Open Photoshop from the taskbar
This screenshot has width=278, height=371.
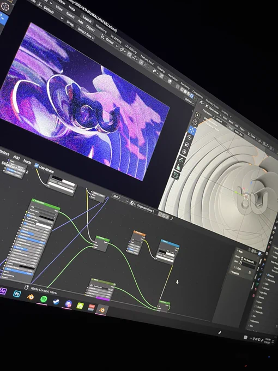(x=17, y=294)
